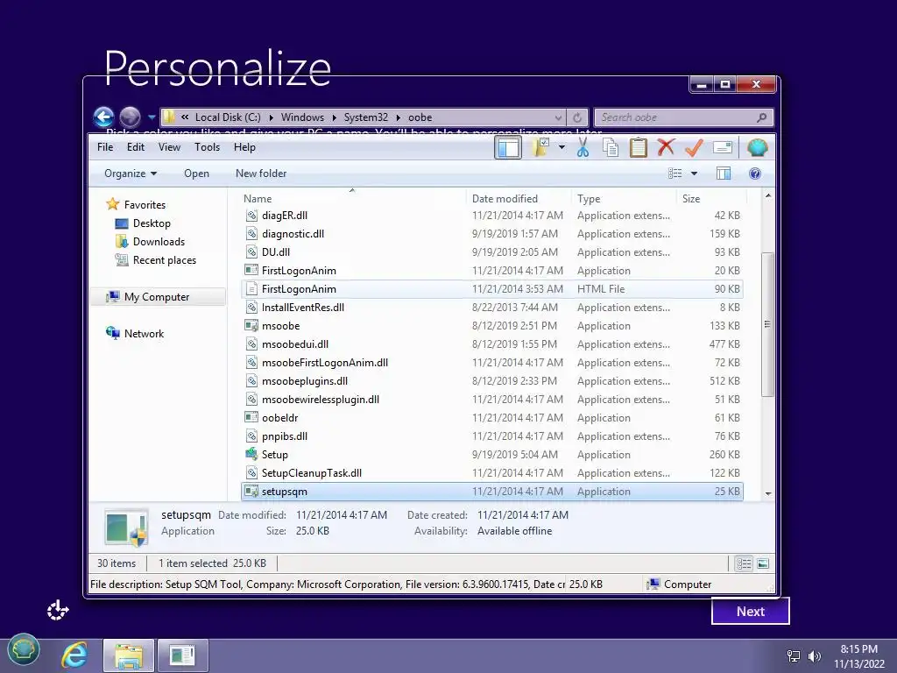Screen dimensions: 897x673
Task: Click the Windows breadcrumb in address bar
Action: pos(302,117)
